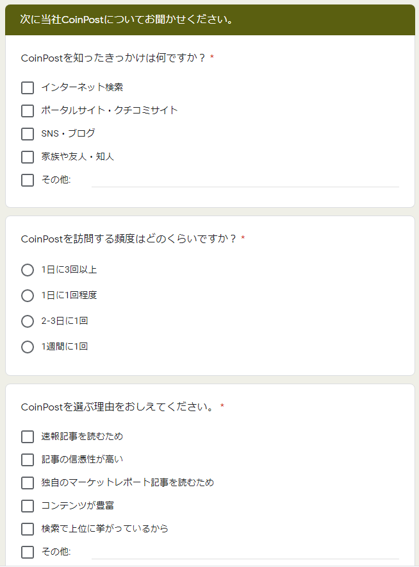Check 速報記事を読むため checkbox
The height and width of the screenshot is (567, 419).
coord(28,436)
